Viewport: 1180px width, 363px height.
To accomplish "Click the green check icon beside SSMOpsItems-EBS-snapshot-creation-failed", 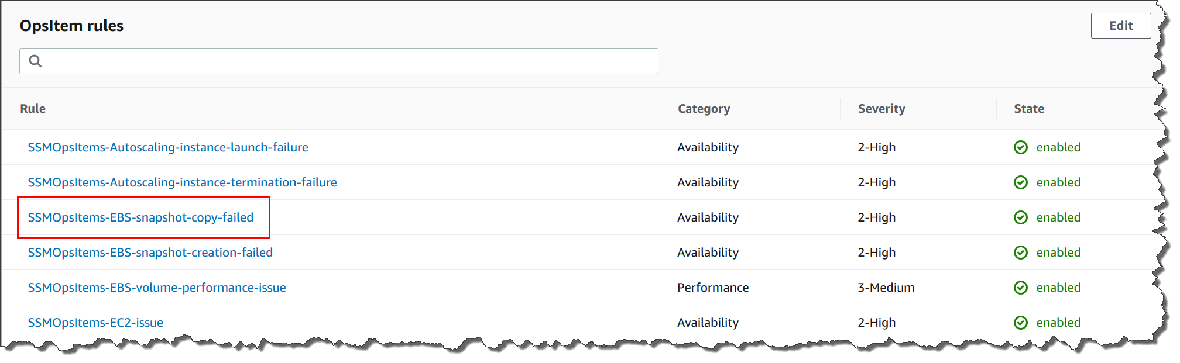I will pos(1021,253).
